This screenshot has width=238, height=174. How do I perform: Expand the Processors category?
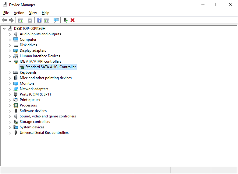click(x=10, y=106)
